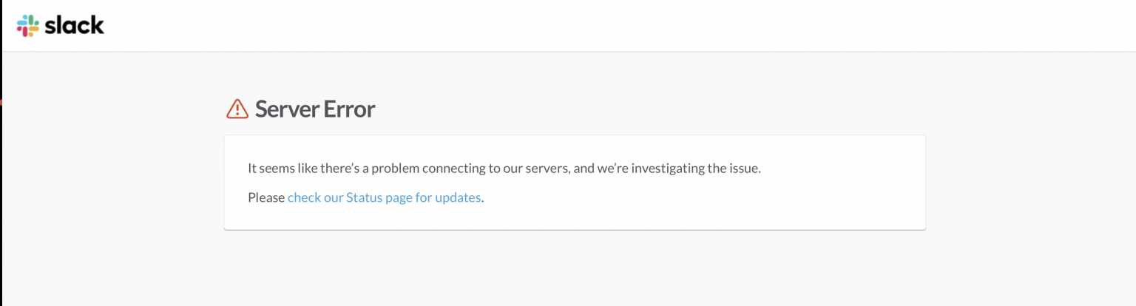The width and height of the screenshot is (1136, 306).
Task: Click the word Server in the heading
Action: pyautogui.click(x=285, y=109)
